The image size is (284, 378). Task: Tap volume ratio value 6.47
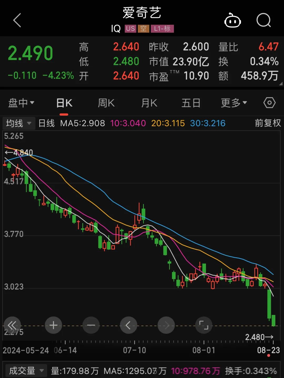coord(268,47)
